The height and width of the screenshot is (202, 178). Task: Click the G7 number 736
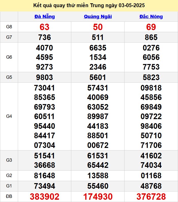45,37
